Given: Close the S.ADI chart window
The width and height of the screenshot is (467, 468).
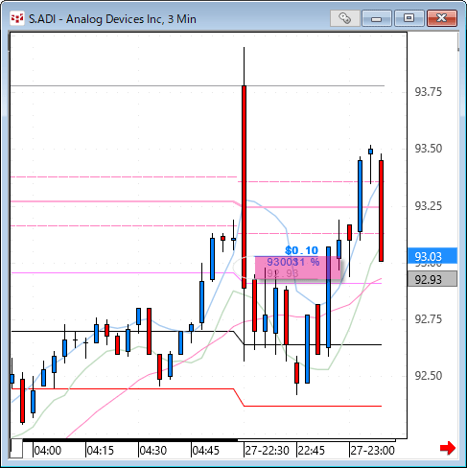Looking at the screenshot, I should click(442, 18).
